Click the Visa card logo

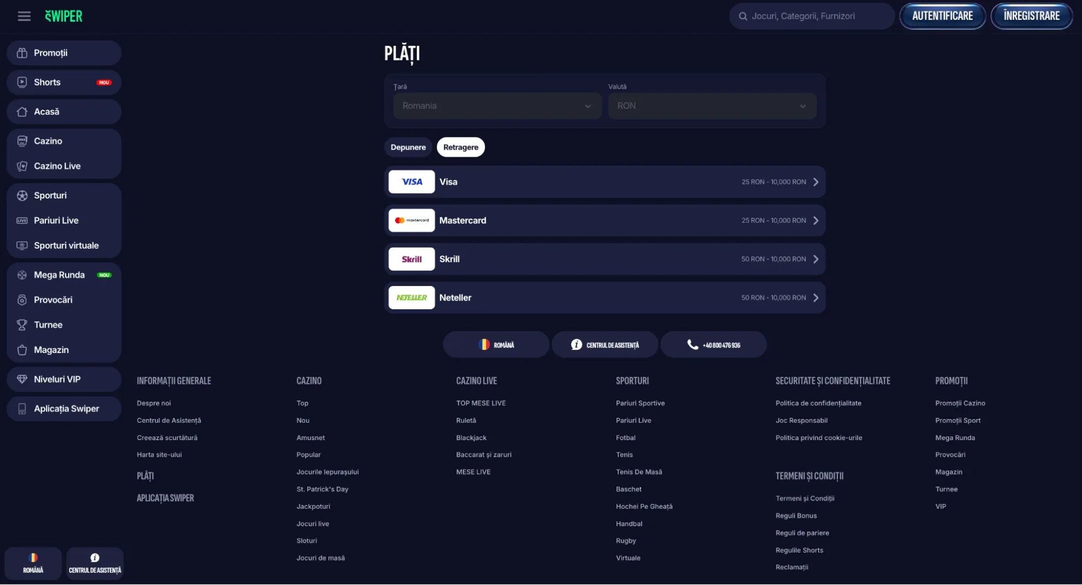point(411,182)
